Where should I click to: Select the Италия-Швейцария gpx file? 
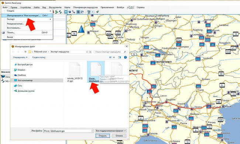96,72
